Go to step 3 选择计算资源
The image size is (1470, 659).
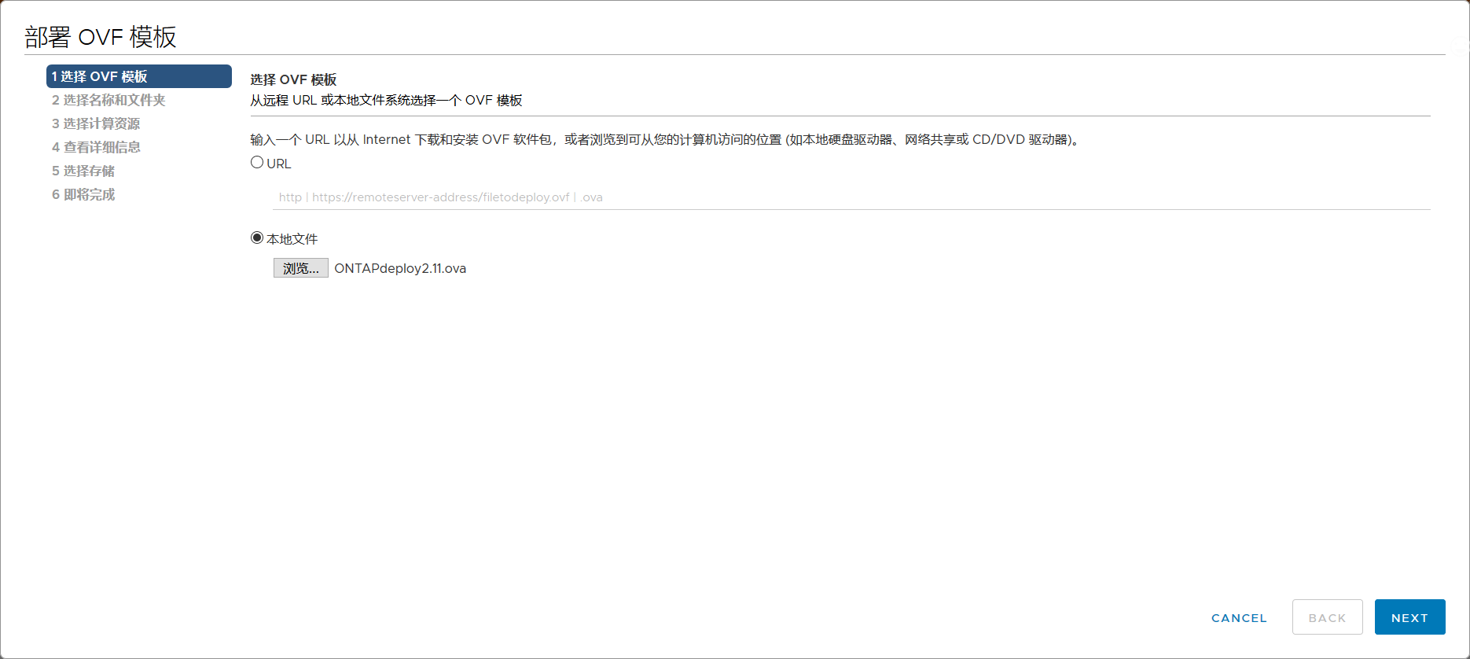[x=96, y=123]
